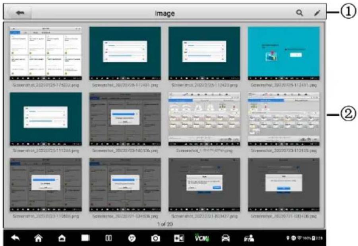The height and width of the screenshot is (246, 358).
Task: Tap the Wi-Fi status icon
Action: pyautogui.click(x=299, y=238)
